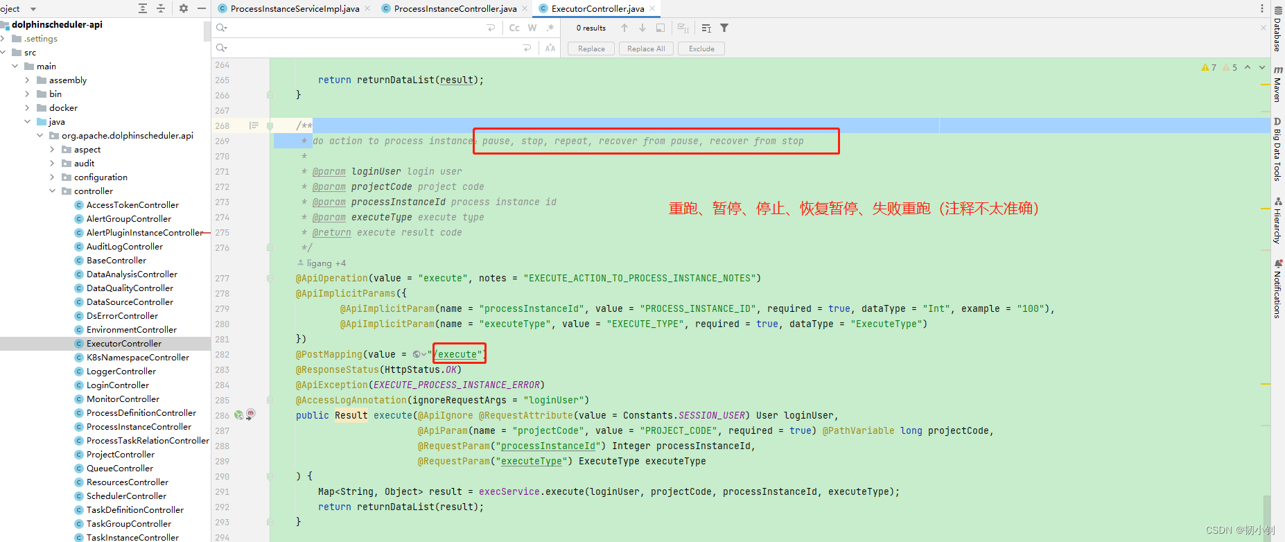This screenshot has width=1285, height=542.
Task: Collapse the controller package
Action: 53,191
